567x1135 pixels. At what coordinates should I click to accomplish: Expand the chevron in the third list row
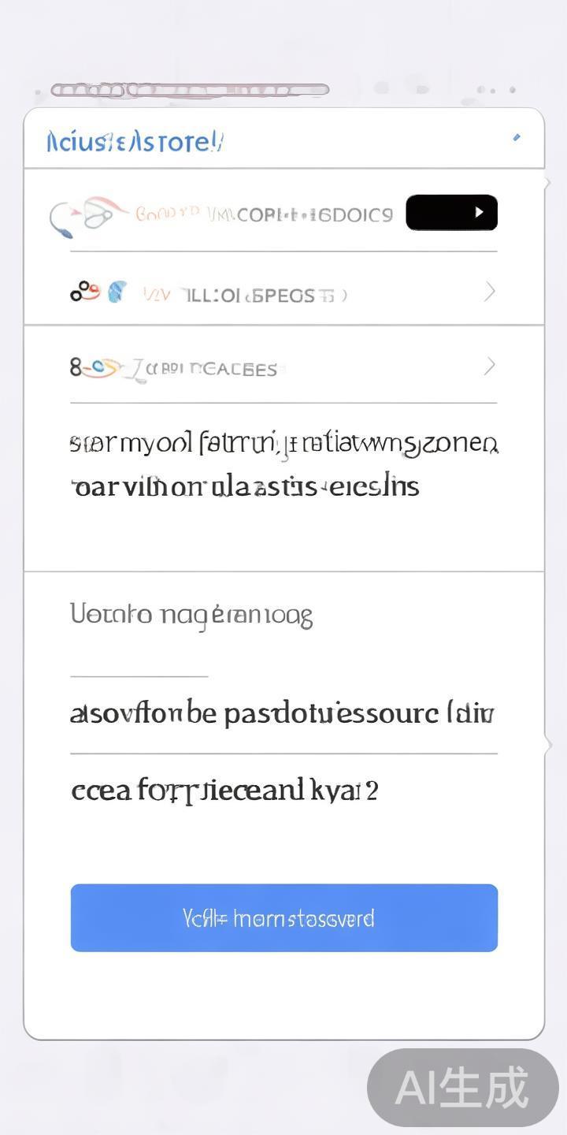490,366
